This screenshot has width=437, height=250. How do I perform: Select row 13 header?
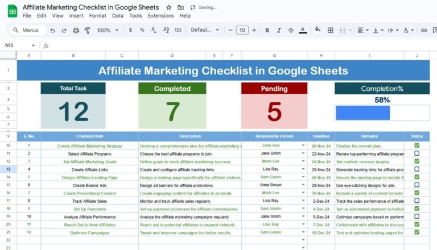click(9, 169)
